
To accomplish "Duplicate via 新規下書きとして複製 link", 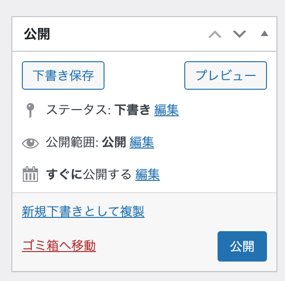I will [x=83, y=211].
